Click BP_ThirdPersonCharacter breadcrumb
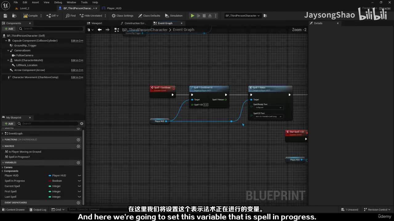 (145, 30)
